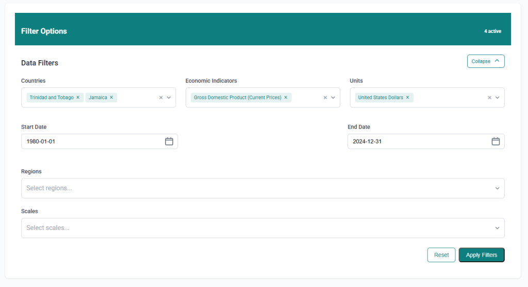Click the Apply Filters button
This screenshot has width=528, height=287.
(481, 255)
